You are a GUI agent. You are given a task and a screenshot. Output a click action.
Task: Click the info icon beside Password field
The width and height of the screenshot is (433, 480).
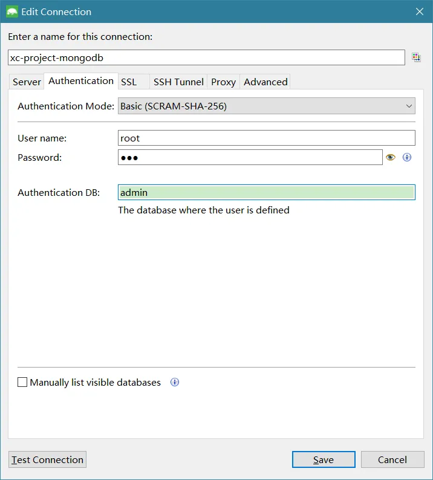(407, 157)
